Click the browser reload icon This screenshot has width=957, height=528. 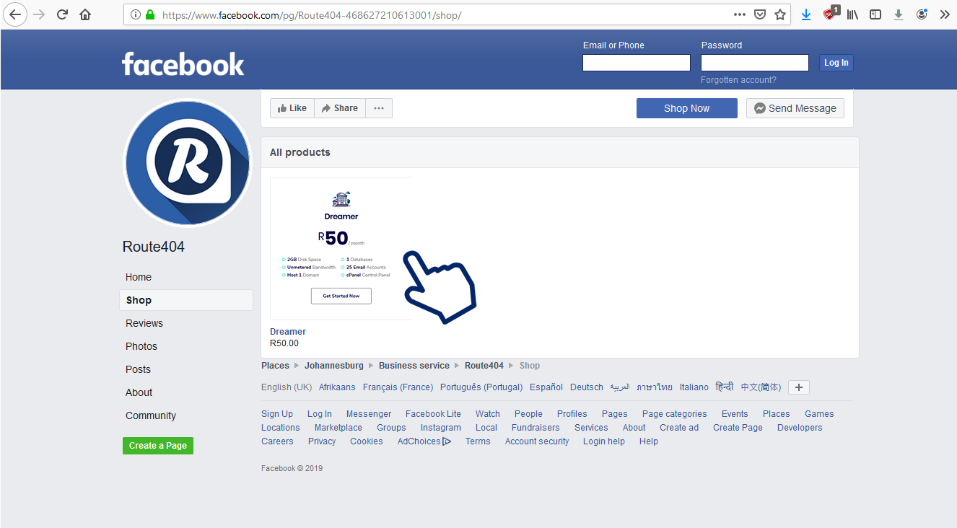(x=63, y=14)
